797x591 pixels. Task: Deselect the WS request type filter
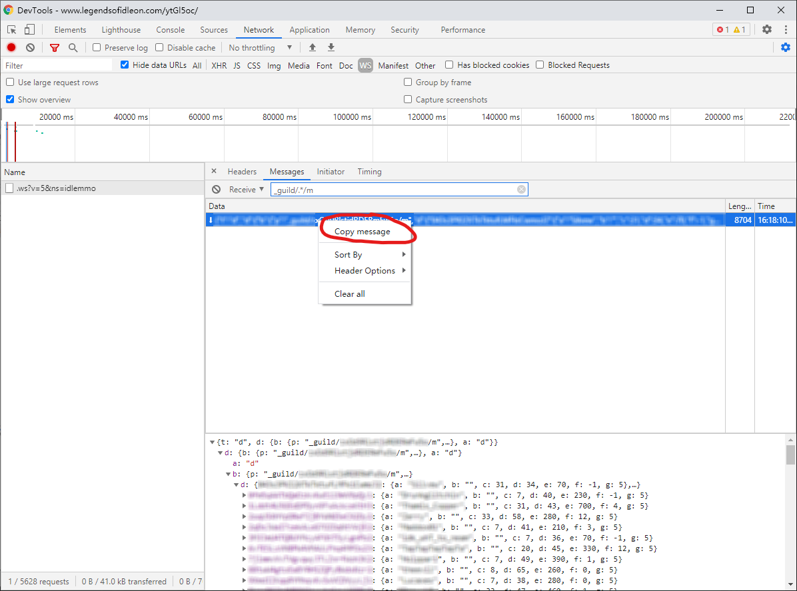coord(365,65)
